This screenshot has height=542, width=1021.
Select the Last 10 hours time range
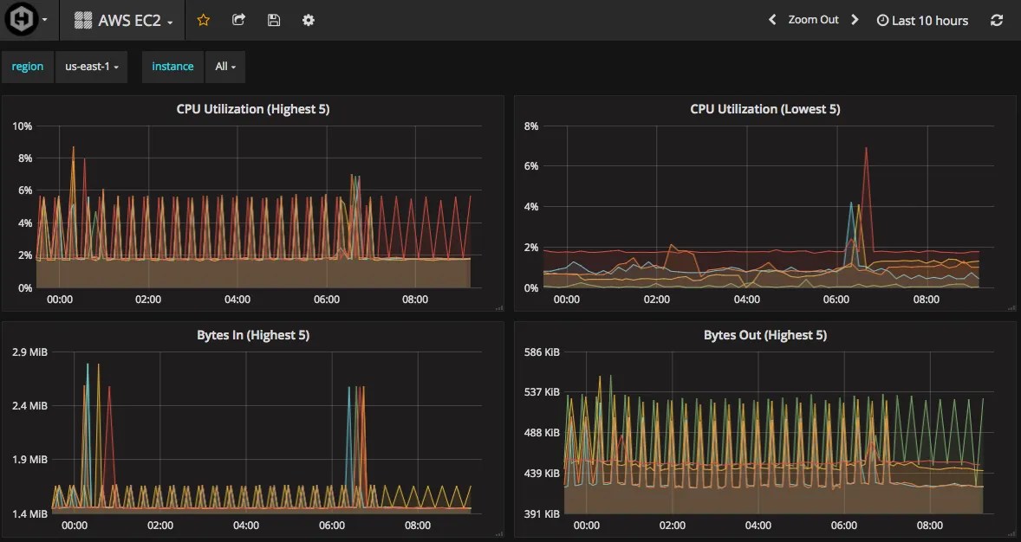(x=928, y=20)
